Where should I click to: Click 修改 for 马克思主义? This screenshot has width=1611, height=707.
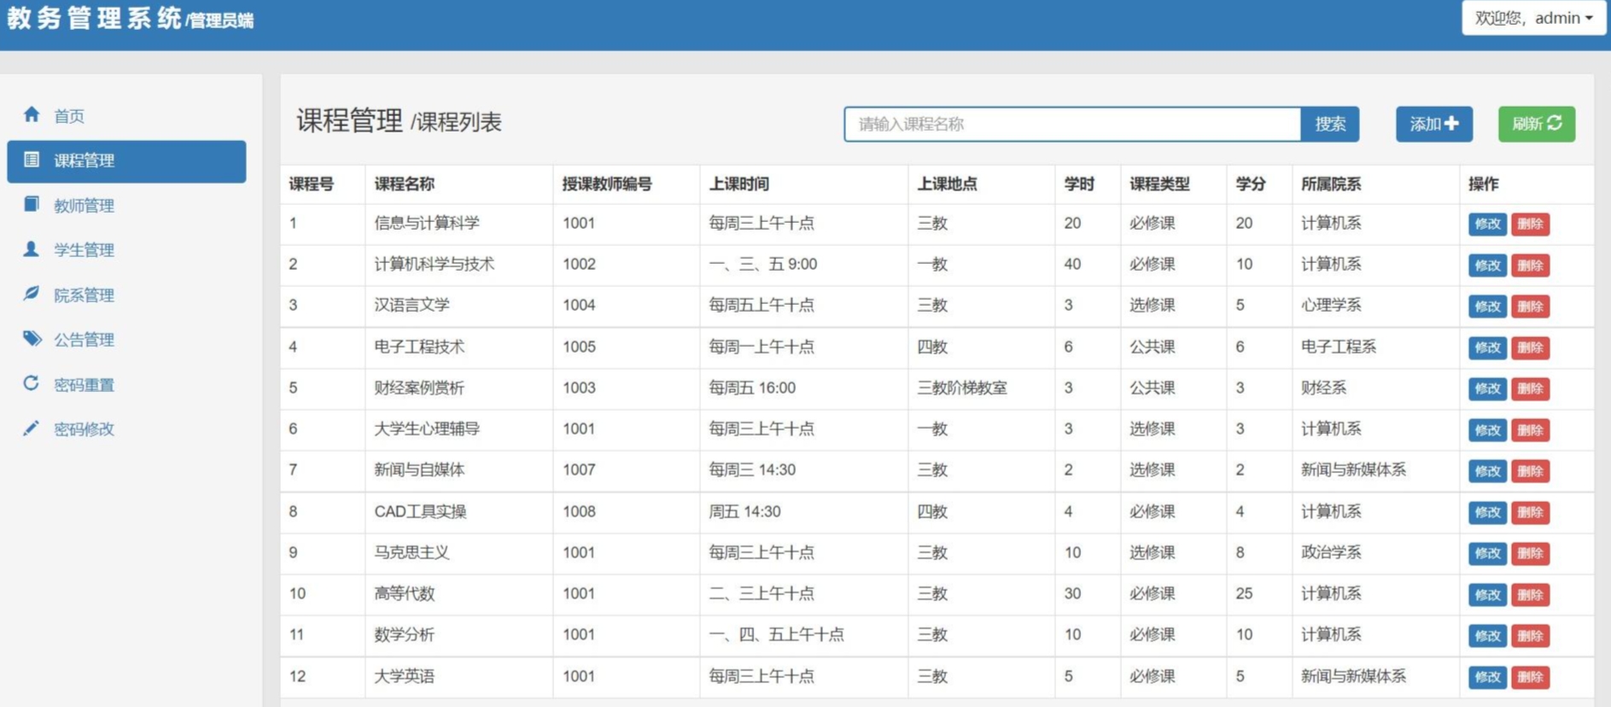[x=1487, y=553]
